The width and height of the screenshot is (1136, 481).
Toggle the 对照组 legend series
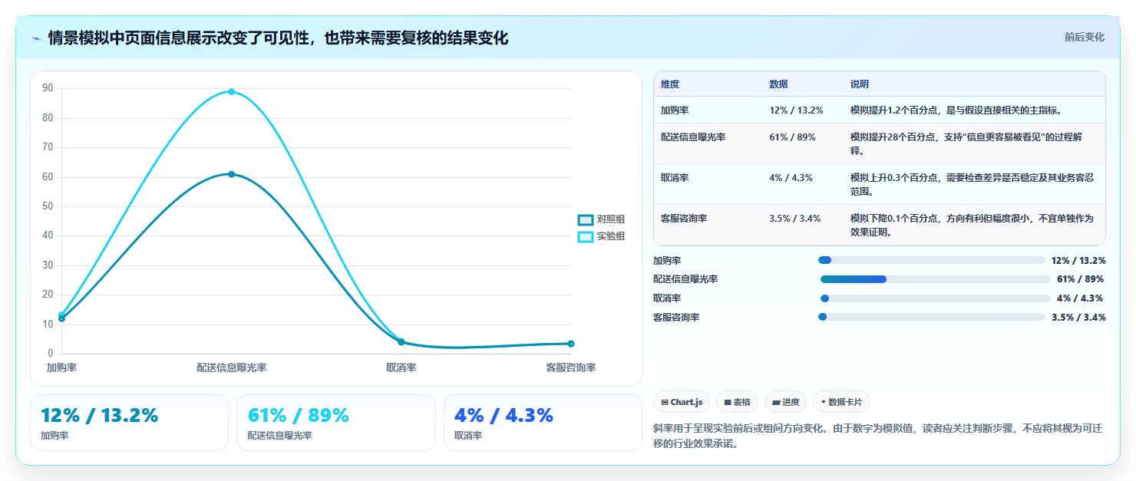coord(601,219)
